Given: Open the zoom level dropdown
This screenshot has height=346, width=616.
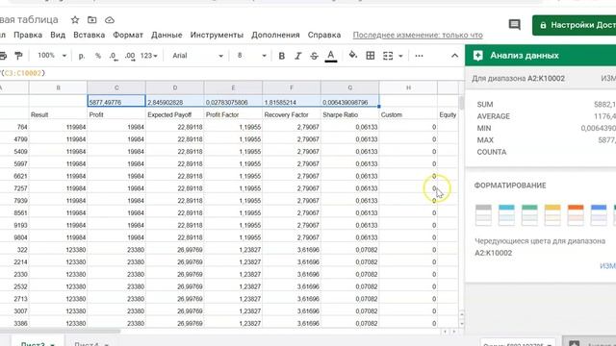Looking at the screenshot, I should pyautogui.click(x=52, y=56).
